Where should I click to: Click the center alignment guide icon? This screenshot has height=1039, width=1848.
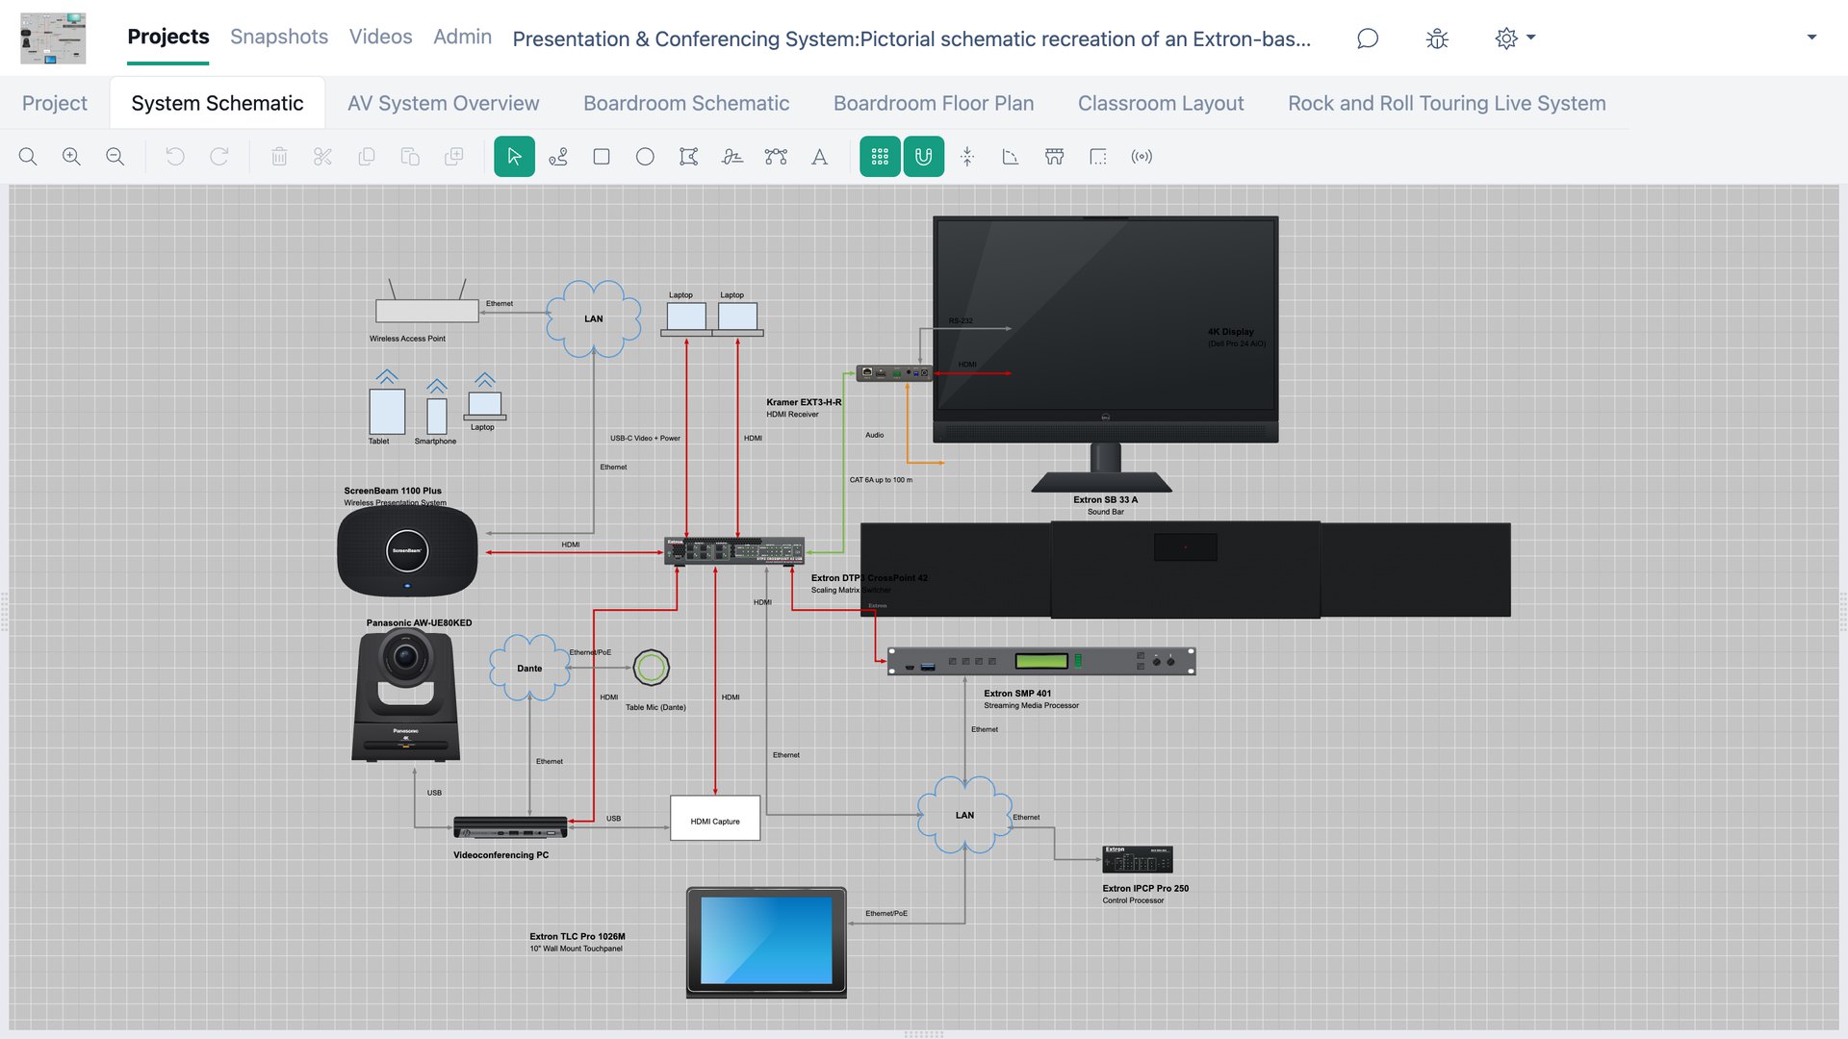967,157
